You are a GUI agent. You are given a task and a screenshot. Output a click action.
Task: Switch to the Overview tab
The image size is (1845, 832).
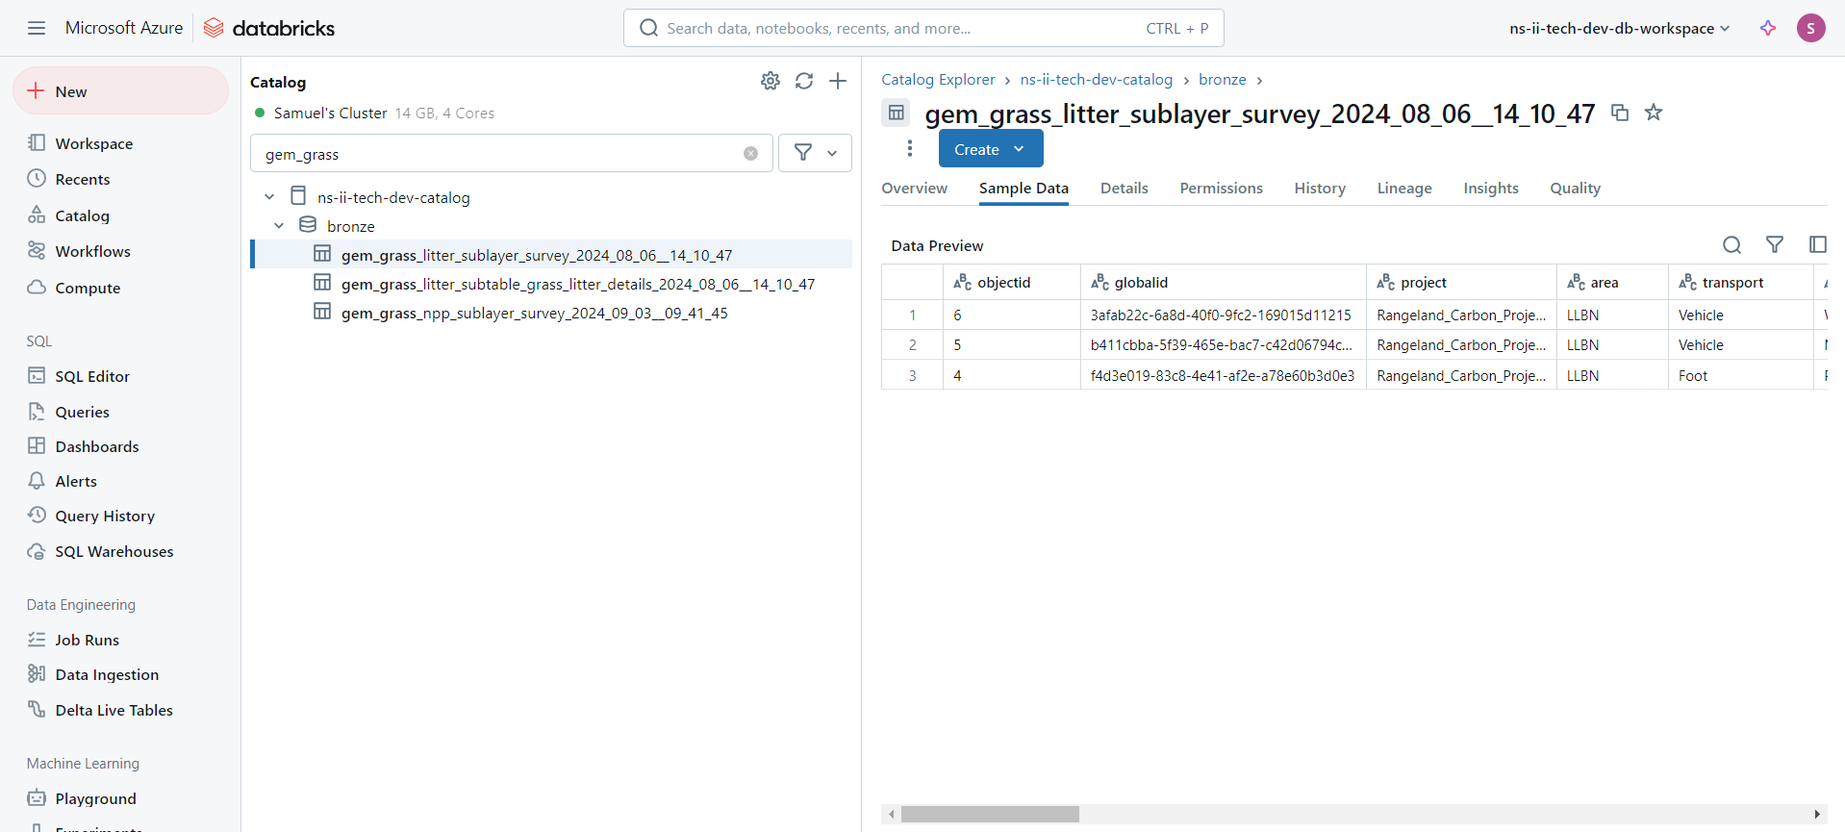pyautogui.click(x=914, y=189)
